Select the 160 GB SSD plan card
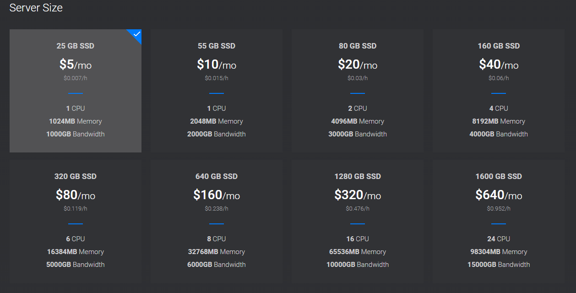 click(498, 91)
